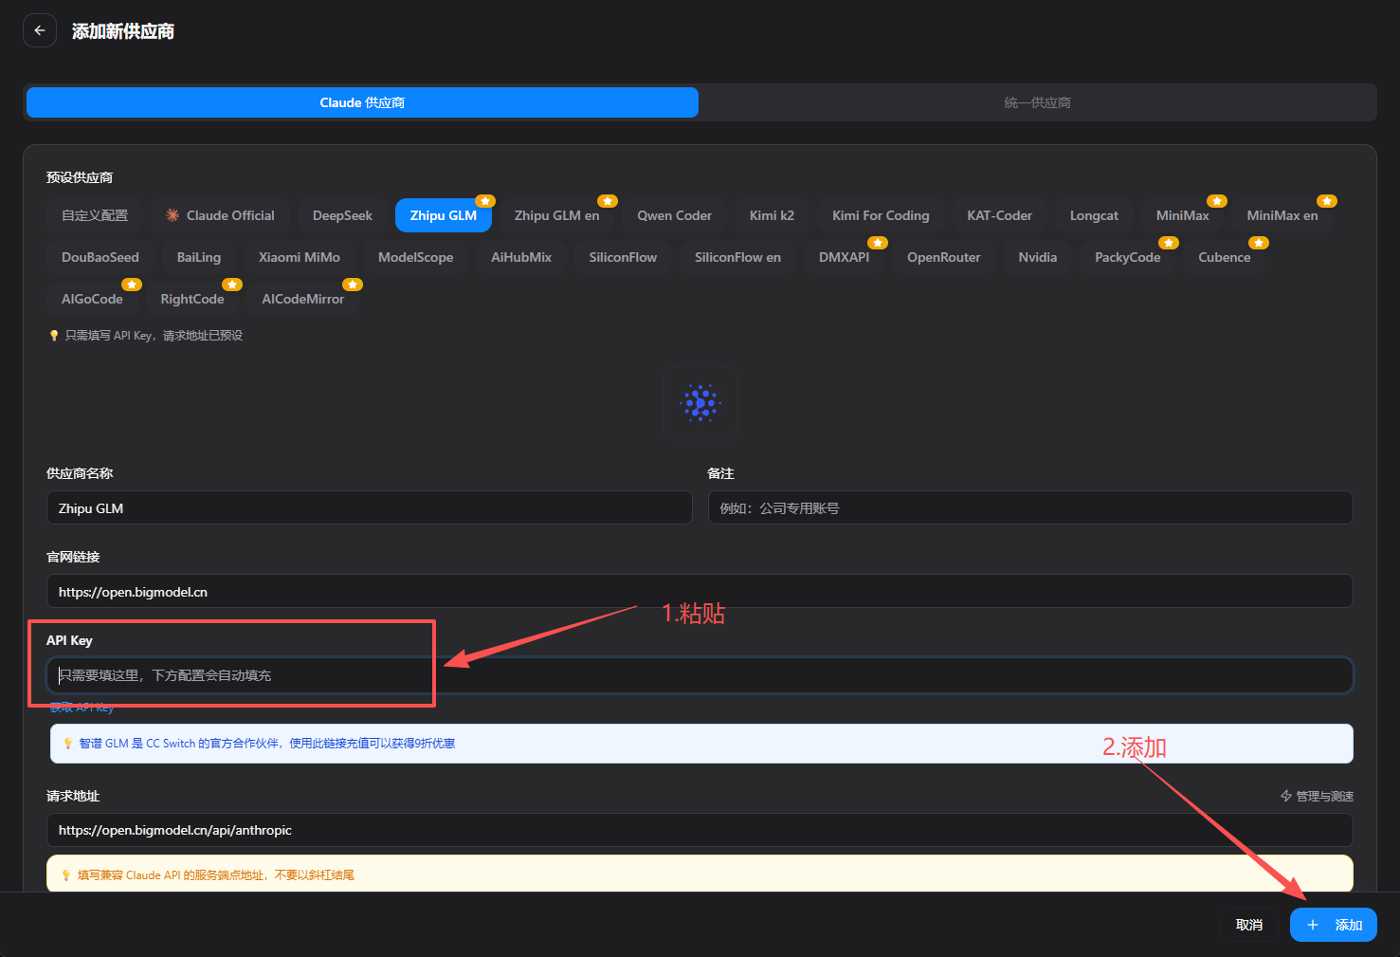Pick the AiHubMix preset provider

521,257
